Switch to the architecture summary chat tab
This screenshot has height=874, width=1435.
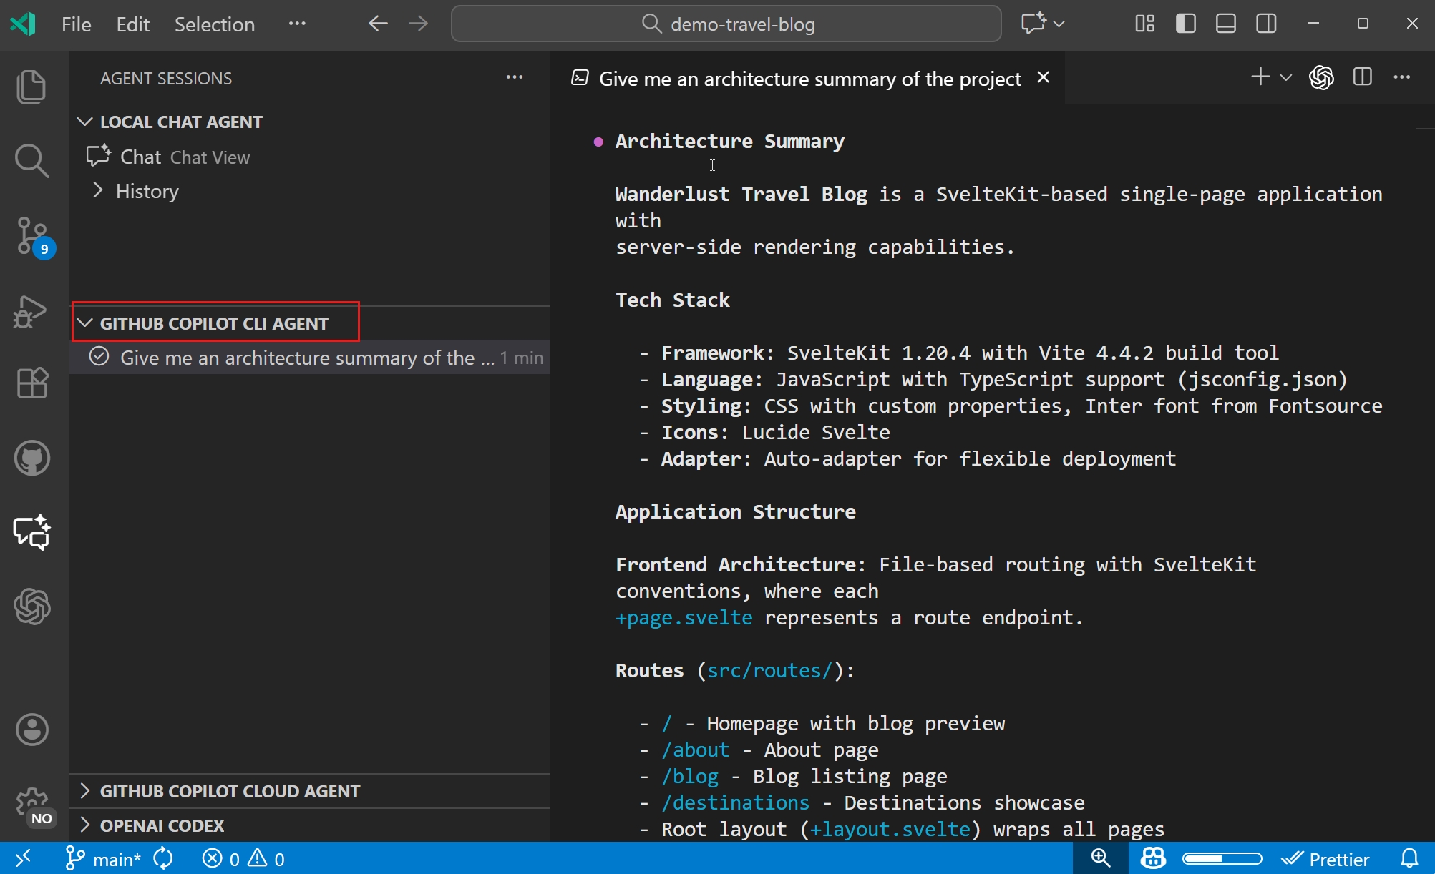point(807,79)
